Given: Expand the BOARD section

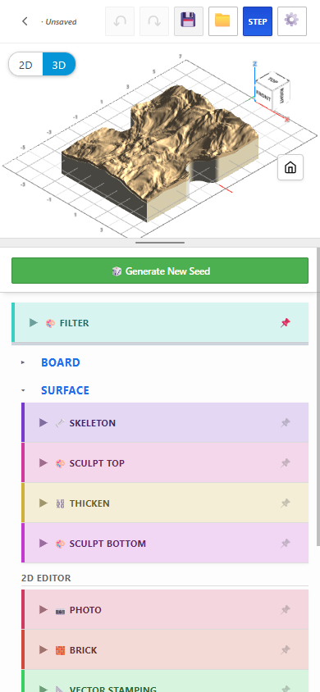Looking at the screenshot, I should coord(61,362).
